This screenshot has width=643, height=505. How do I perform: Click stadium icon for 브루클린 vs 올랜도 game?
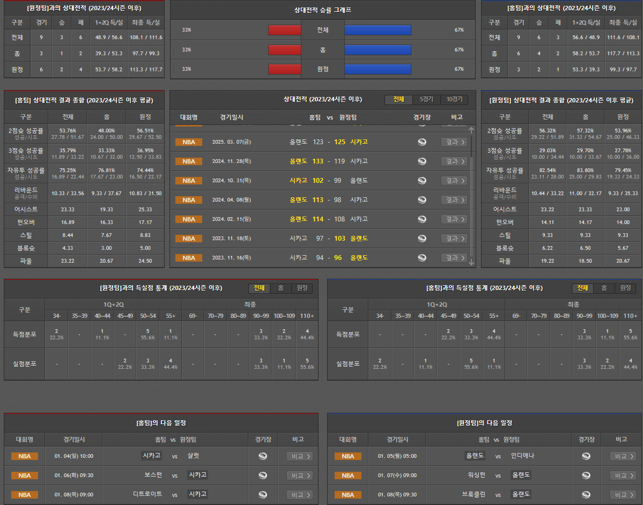pos(586,495)
